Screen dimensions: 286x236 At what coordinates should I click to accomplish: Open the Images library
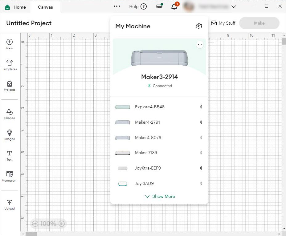pyautogui.click(x=10, y=135)
